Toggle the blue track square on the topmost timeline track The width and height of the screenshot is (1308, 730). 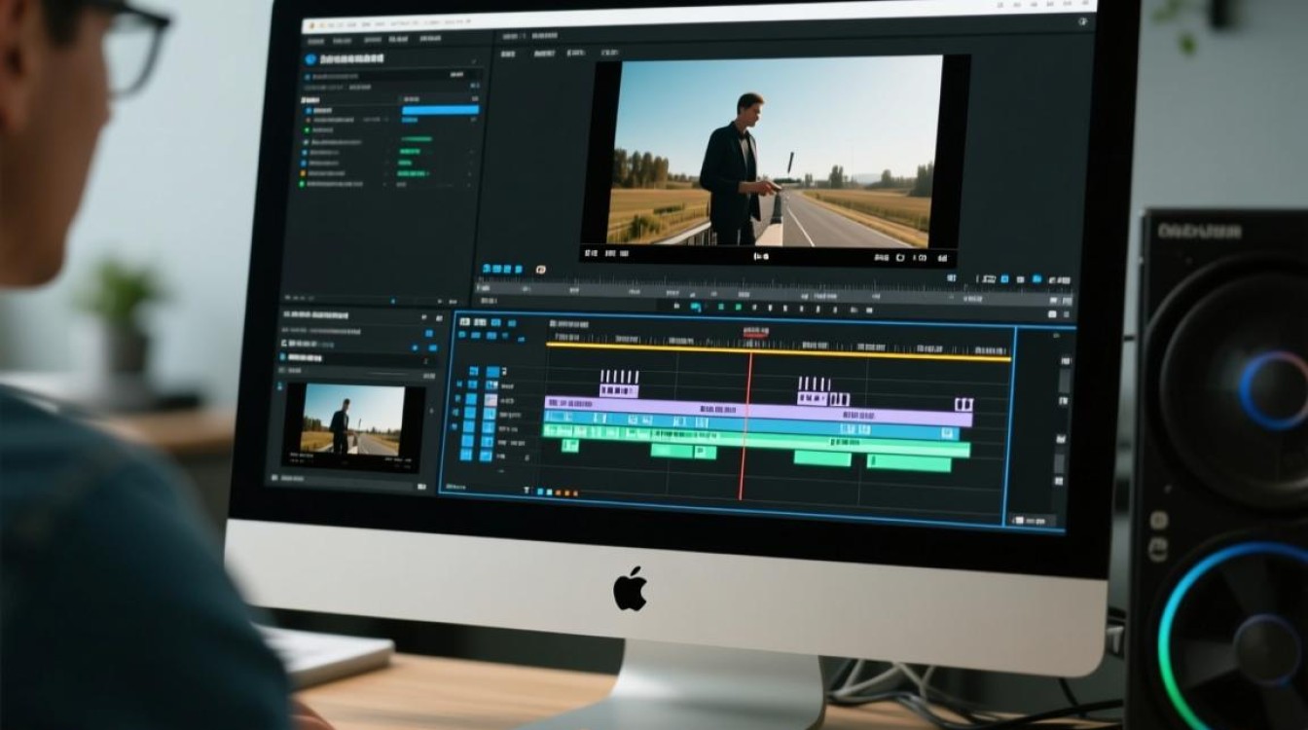[492, 371]
